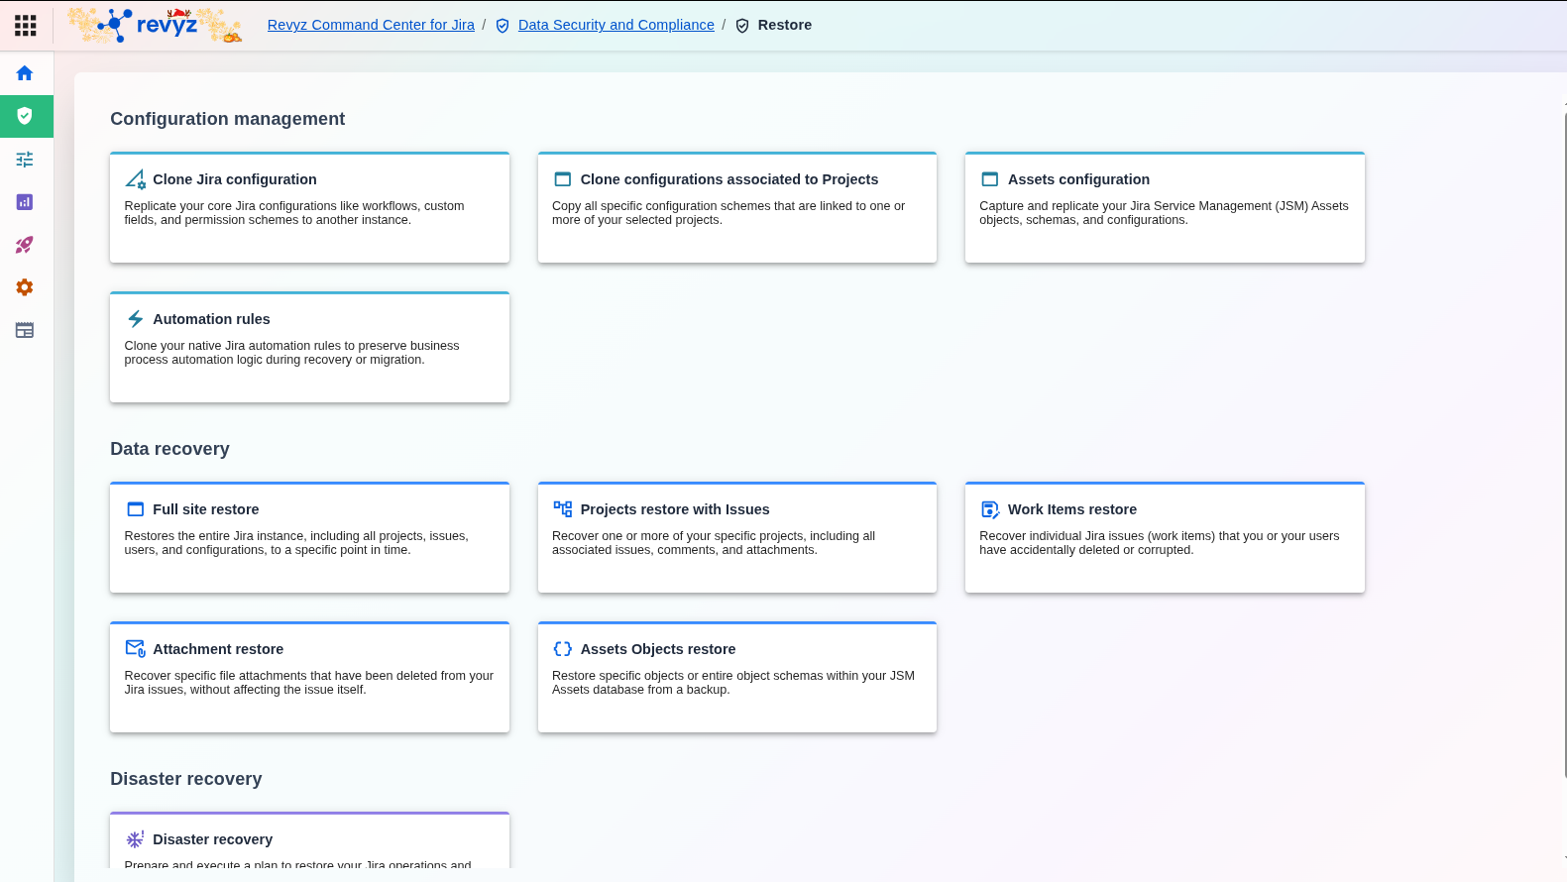Open the Clone Jira configuration card
Image resolution: width=1567 pixels, height=882 pixels.
[x=309, y=208]
